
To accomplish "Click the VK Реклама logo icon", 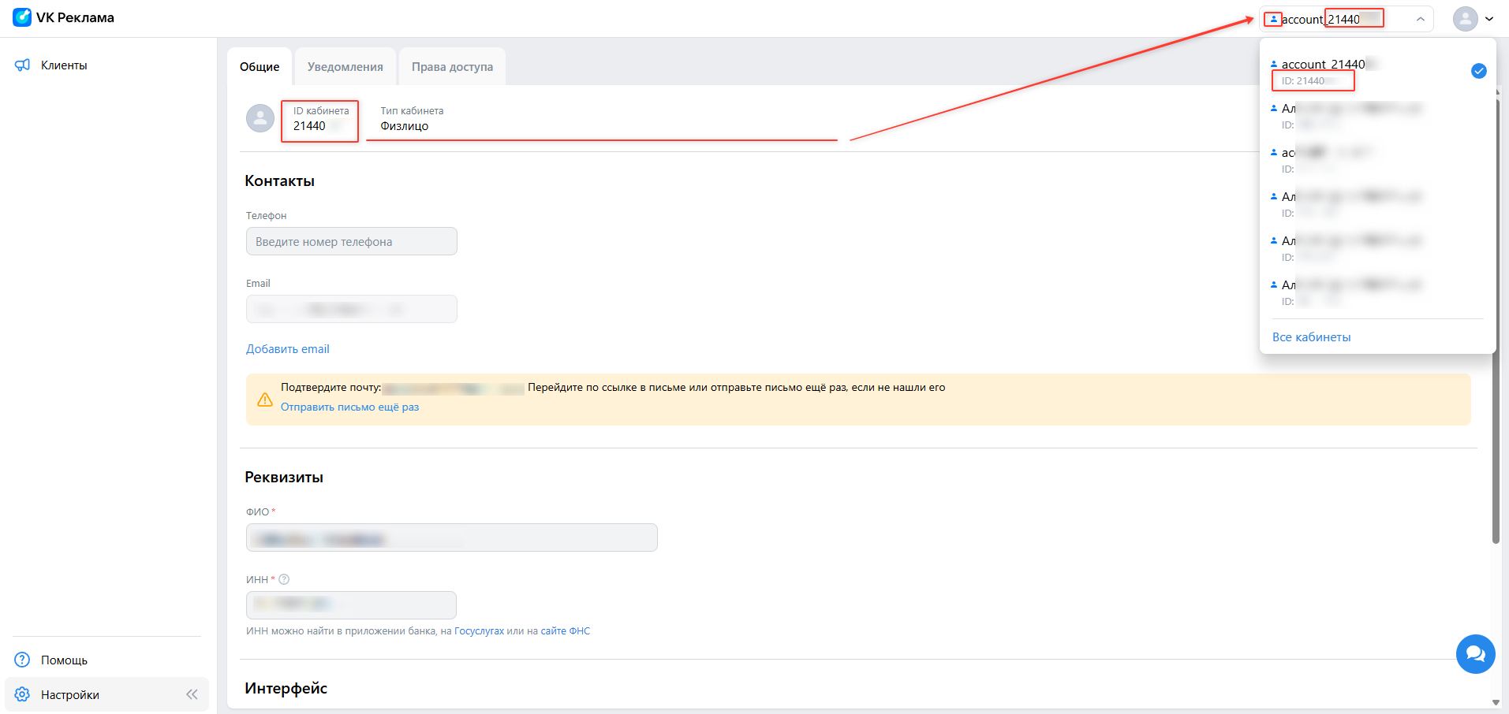I will point(22,17).
